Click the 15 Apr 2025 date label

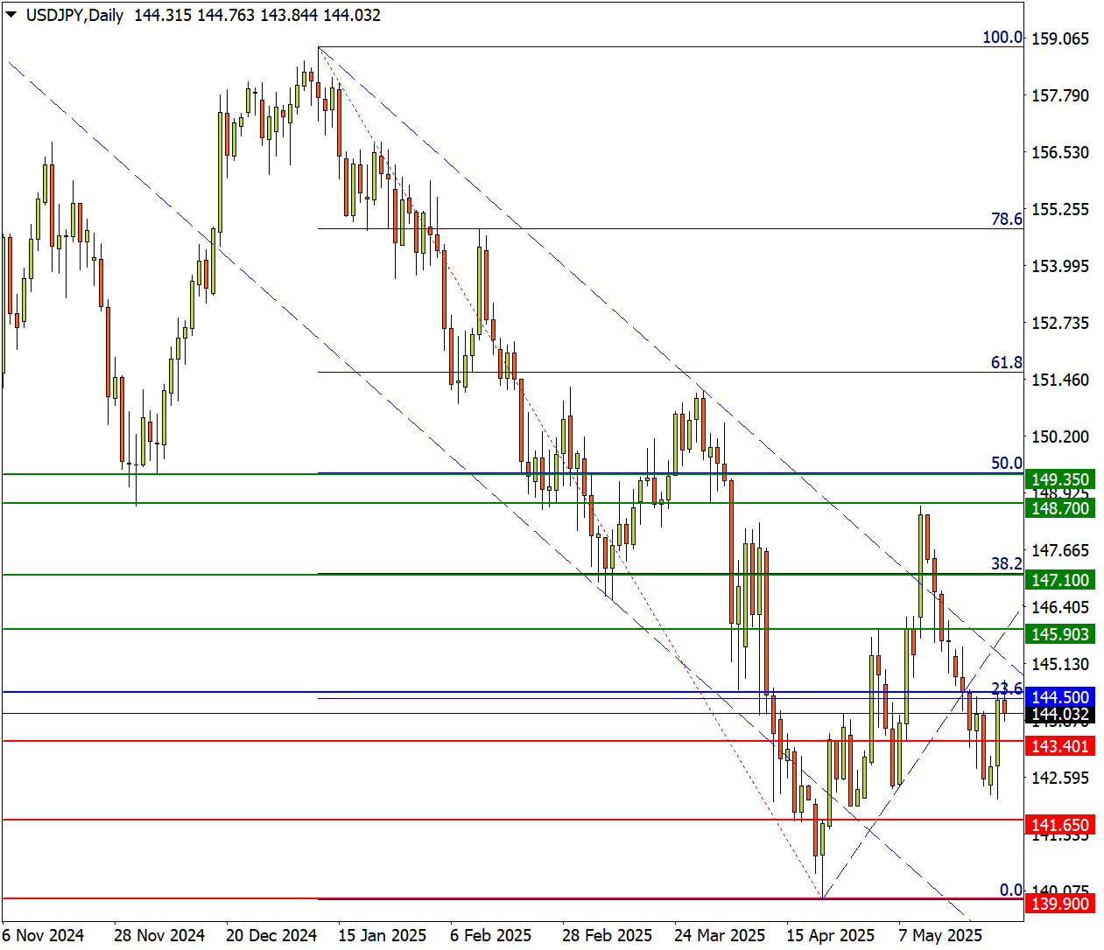click(x=830, y=935)
